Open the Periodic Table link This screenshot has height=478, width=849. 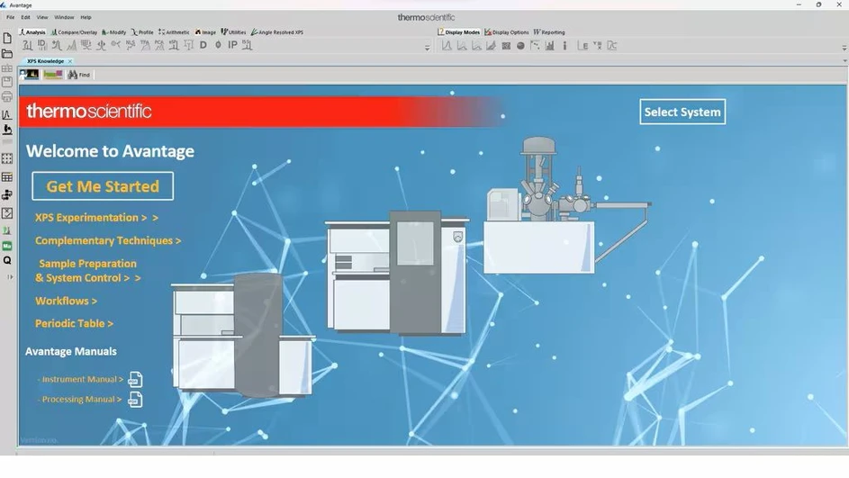point(74,323)
